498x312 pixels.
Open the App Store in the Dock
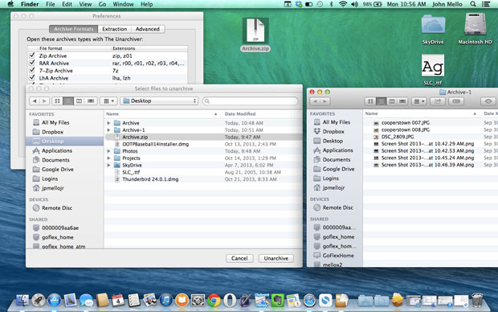(x=55, y=300)
